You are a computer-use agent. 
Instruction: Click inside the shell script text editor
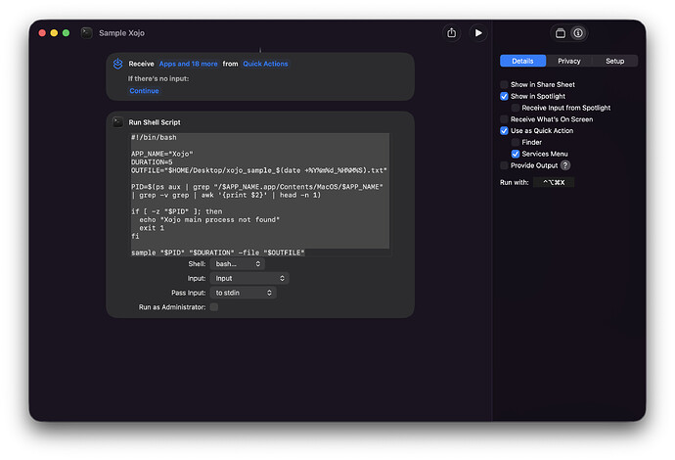[x=260, y=195]
